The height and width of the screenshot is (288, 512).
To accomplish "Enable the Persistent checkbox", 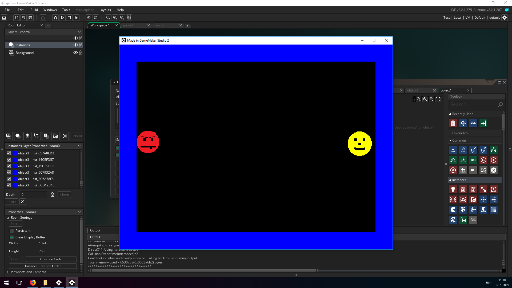I will (x=11, y=231).
